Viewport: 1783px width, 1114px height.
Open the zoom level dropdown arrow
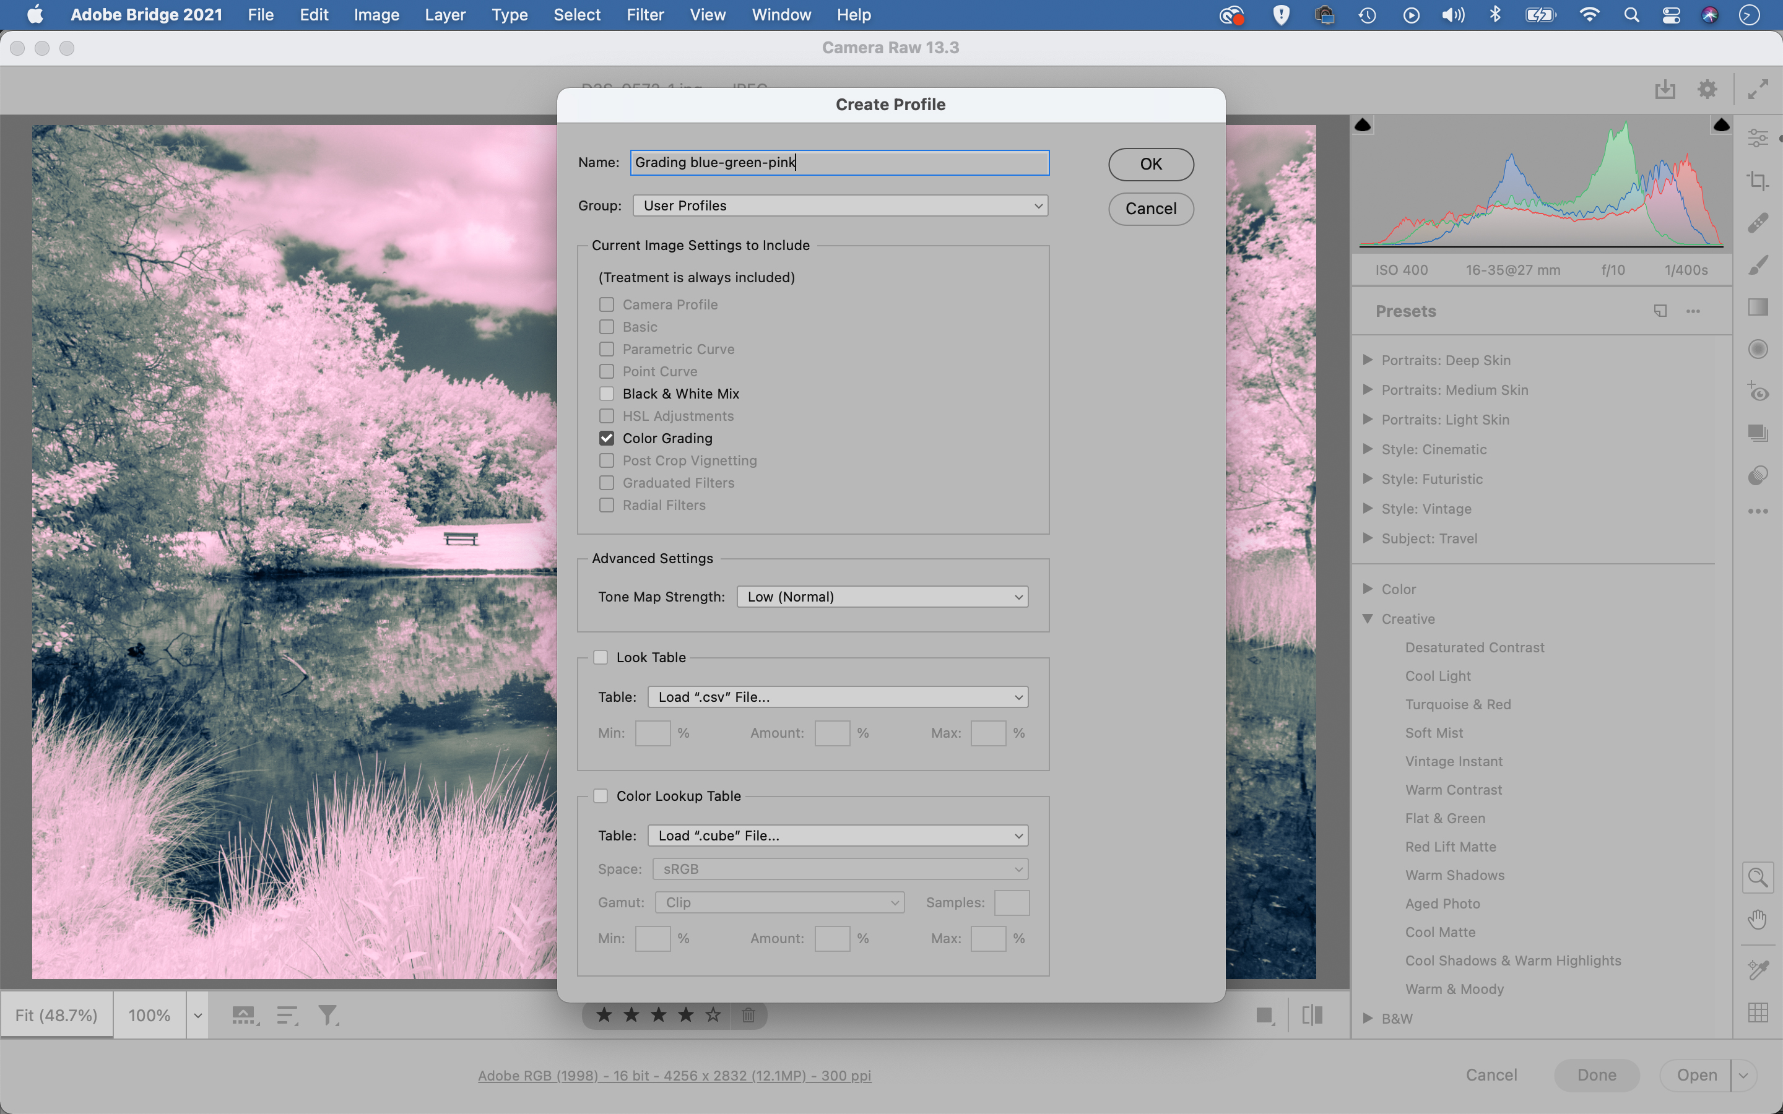[197, 1015]
